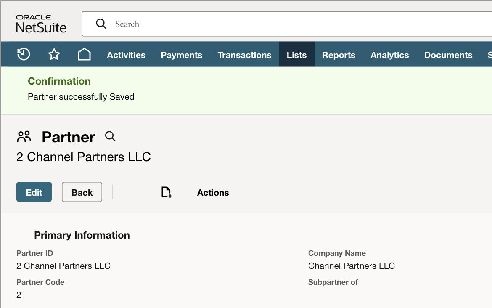Click the New document icon near Actions
492x308 pixels.
(x=166, y=192)
